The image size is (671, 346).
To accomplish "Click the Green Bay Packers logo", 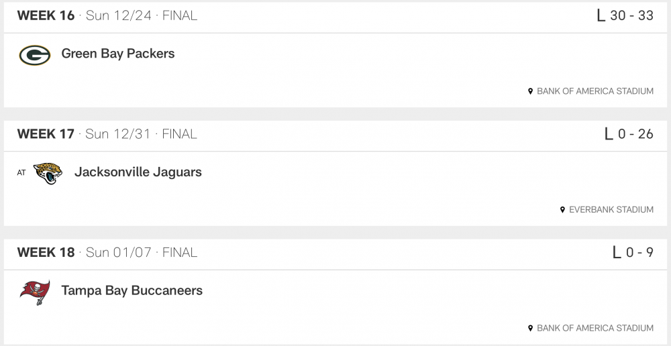I will 34,54.
